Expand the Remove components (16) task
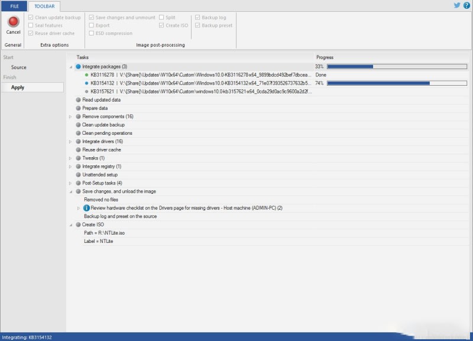473x341 pixels. point(70,117)
